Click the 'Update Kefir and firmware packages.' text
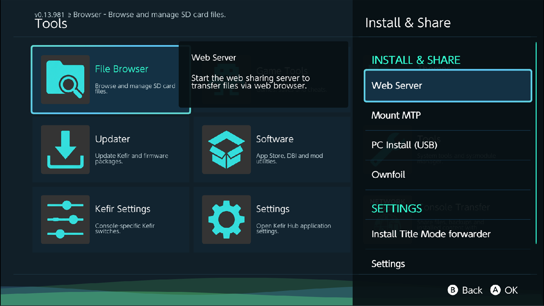The width and height of the screenshot is (544, 306). click(x=132, y=159)
